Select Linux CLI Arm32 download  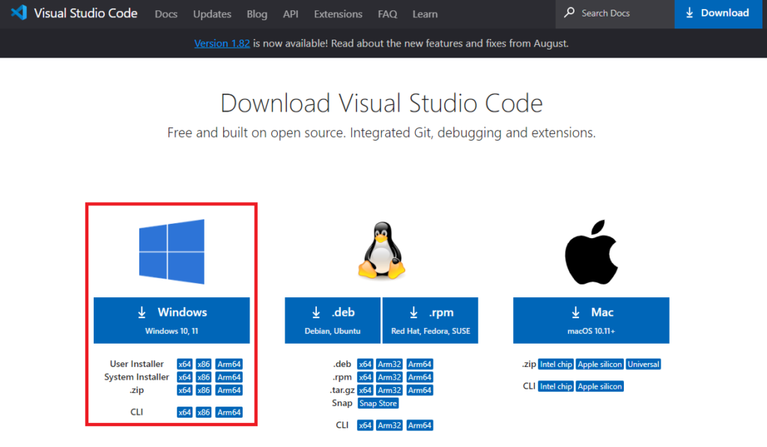coord(389,425)
